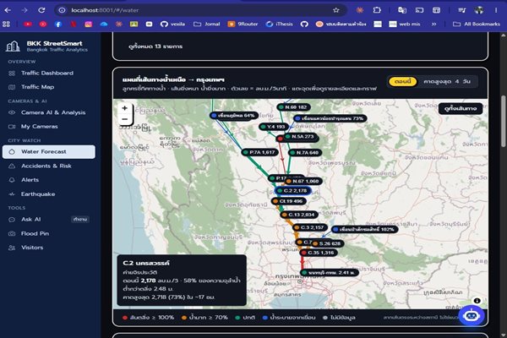Select the C.2 2,178 station marker
This screenshot has height=338, width=507.
[292, 191]
